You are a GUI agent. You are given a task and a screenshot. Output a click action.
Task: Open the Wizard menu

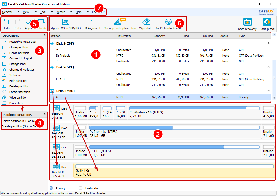click(61, 12)
